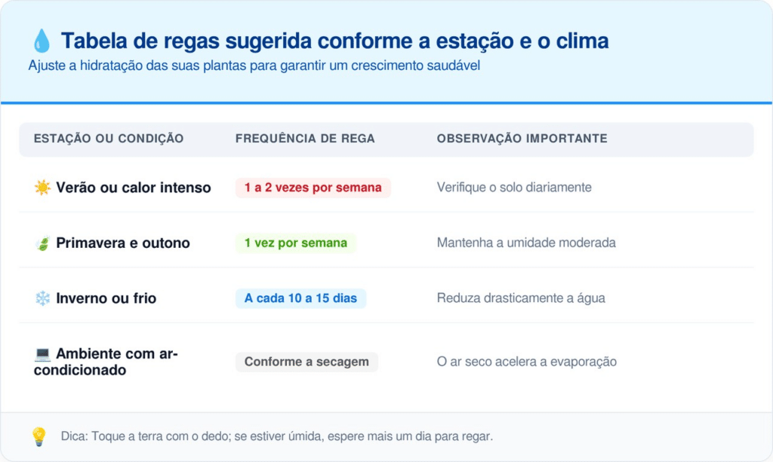Select the red "1 a 2 vezes por semana" badge
The height and width of the screenshot is (462, 773).
coord(313,188)
